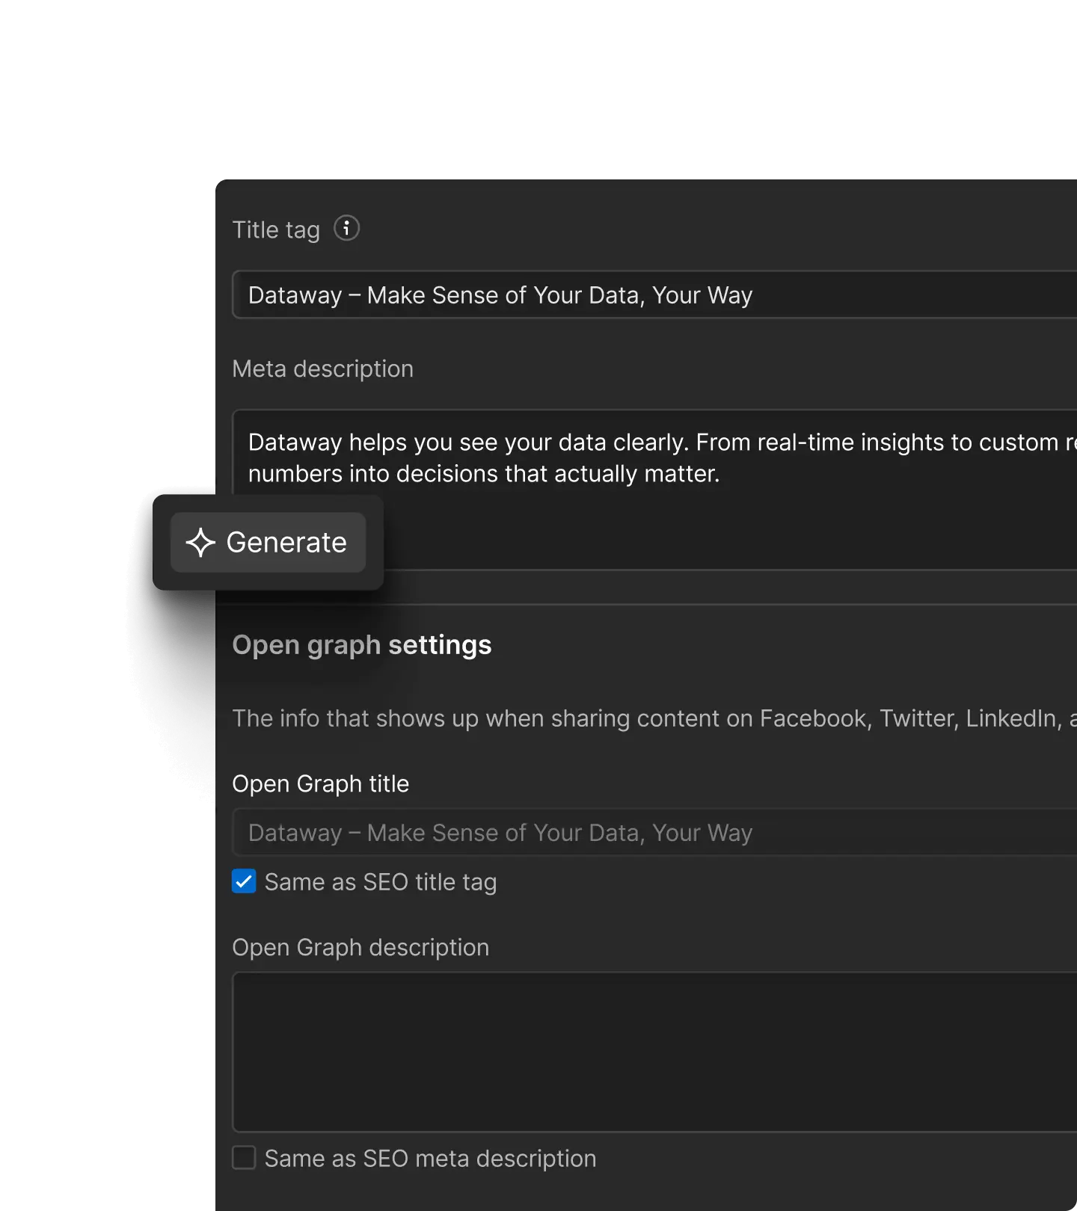Click the Open graph settings heading
Image resolution: width=1077 pixels, height=1211 pixels.
click(362, 645)
